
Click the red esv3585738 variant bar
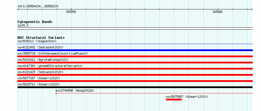[x=135, y=56]
